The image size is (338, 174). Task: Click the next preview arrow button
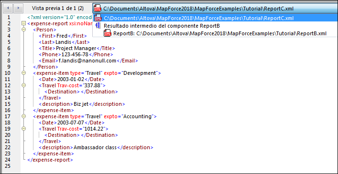[x=18, y=9]
